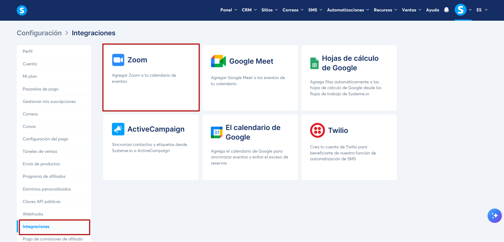Screen dimensions: 504x242
Task: Click 'Crea tu cuenta de Twilio' description
Action: pos(343,153)
